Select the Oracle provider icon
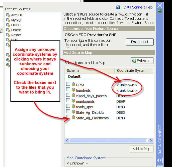The image size is (172, 167). coord(8,30)
